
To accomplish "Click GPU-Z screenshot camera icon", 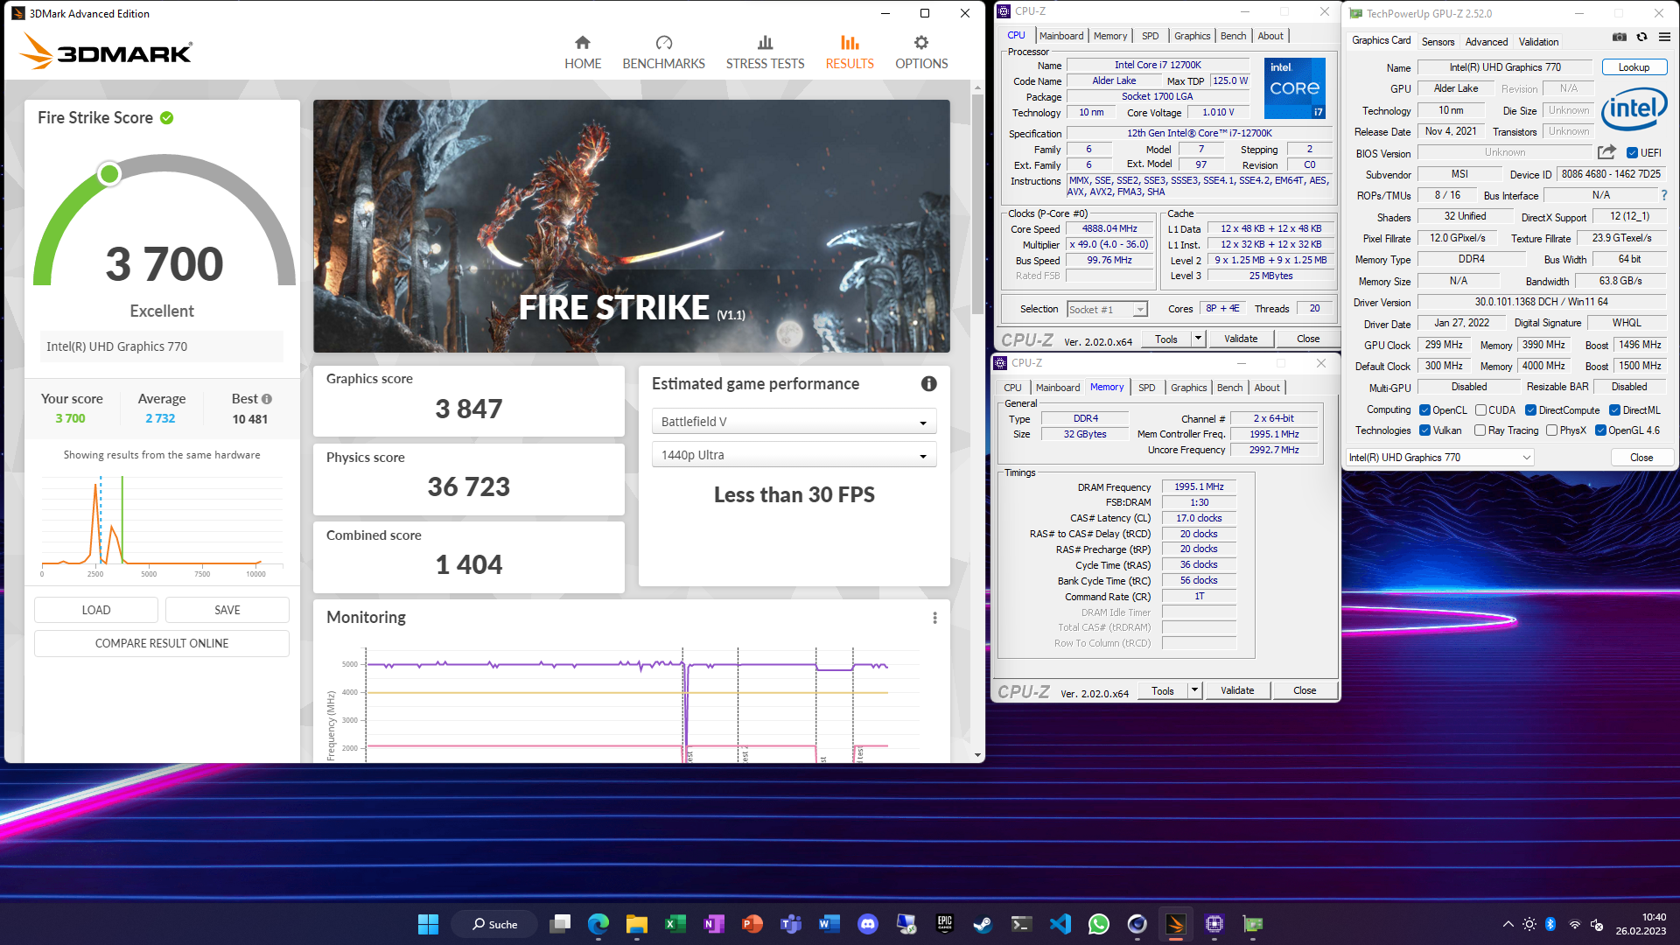I will [1619, 38].
